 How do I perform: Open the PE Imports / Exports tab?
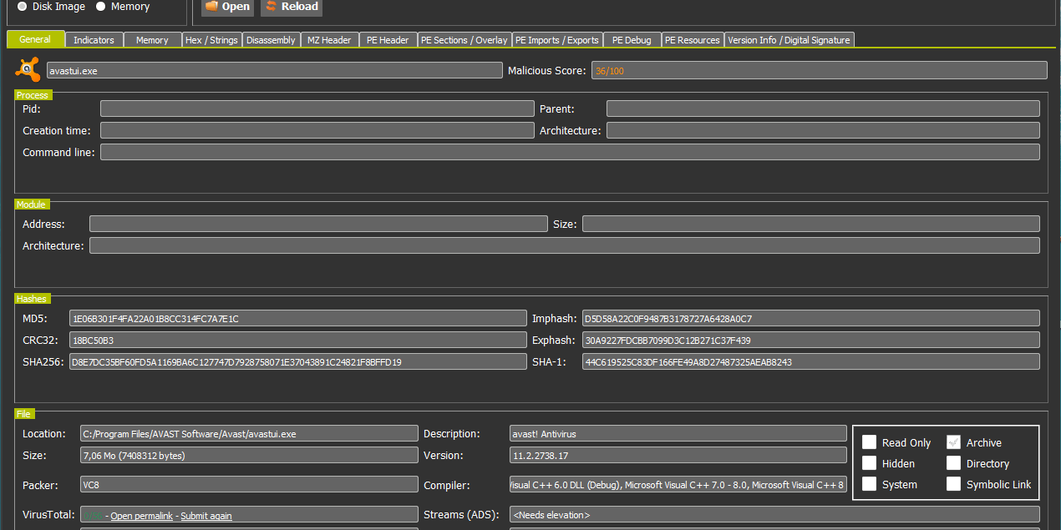click(557, 40)
